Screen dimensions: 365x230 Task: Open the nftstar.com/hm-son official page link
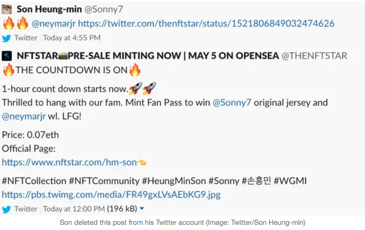(x=69, y=163)
